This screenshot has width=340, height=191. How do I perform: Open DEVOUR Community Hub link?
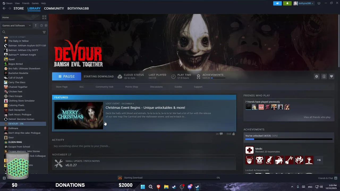coord(104,87)
